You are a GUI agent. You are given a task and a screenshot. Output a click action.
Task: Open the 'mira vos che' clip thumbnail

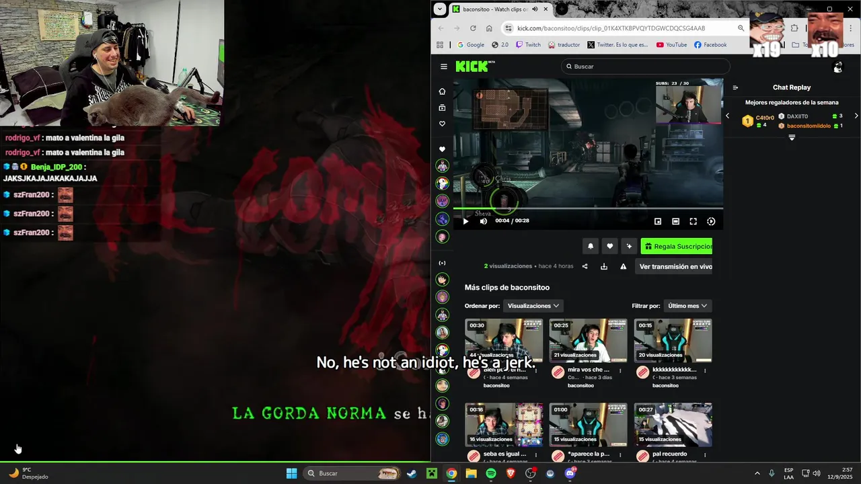point(588,340)
